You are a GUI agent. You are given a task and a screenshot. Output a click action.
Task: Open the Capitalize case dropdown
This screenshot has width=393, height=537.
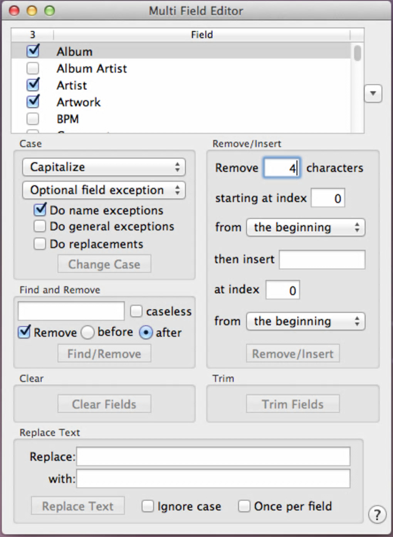point(104,167)
